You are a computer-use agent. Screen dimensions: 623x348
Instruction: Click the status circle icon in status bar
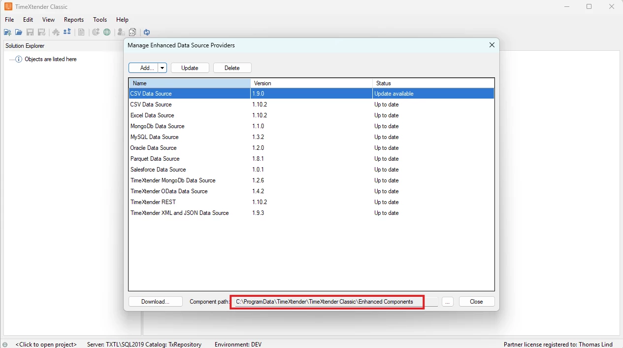coord(5,345)
